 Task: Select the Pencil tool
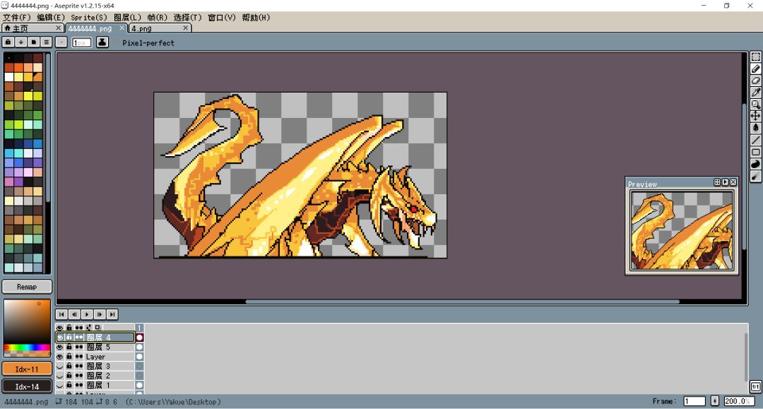(x=756, y=69)
